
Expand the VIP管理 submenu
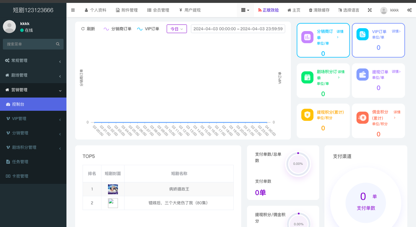click(x=33, y=119)
